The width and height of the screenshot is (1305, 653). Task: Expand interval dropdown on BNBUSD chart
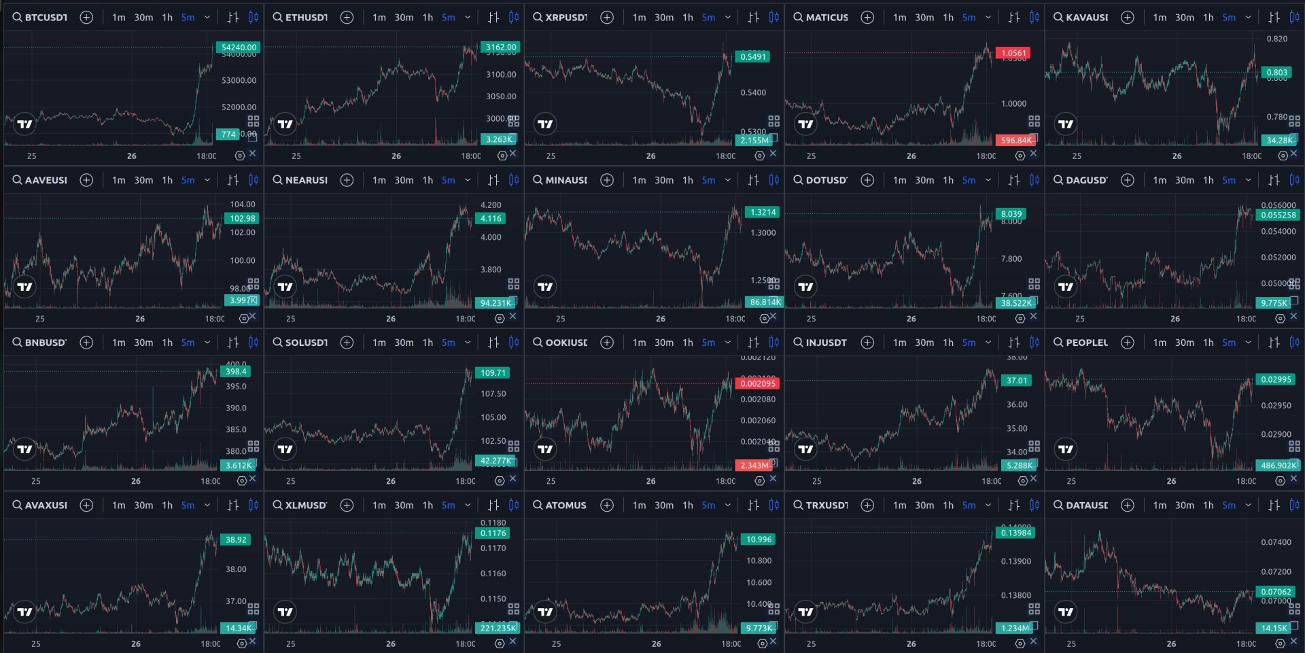tap(207, 342)
